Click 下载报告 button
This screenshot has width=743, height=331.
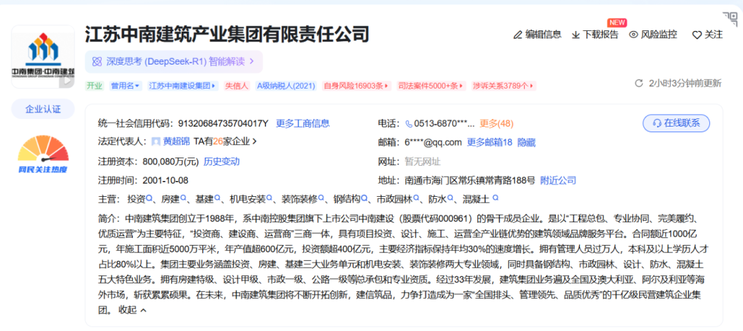(x=595, y=34)
